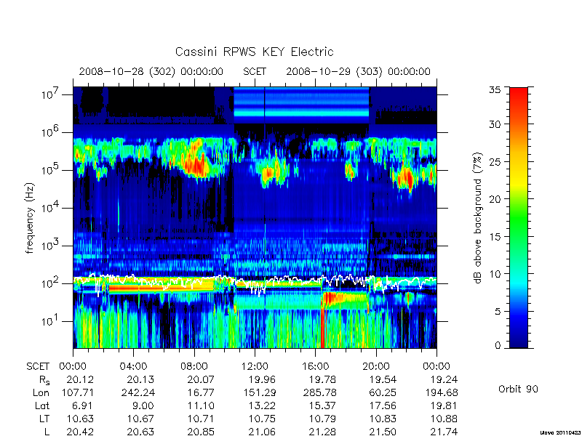Click the SCET time value "04:00"
The image size is (582, 436).
[133, 367]
